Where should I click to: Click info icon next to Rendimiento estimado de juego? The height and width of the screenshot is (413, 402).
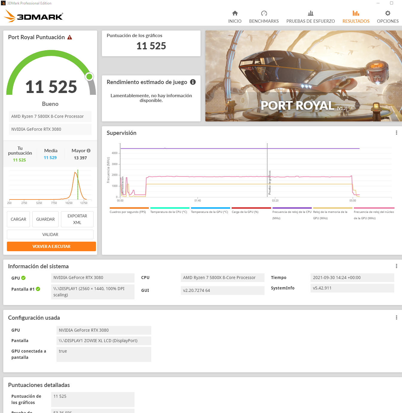(x=193, y=82)
